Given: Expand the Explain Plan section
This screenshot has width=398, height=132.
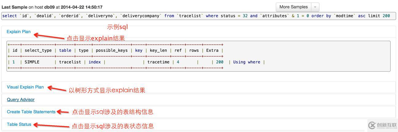Looking at the screenshot, I should (18, 32).
